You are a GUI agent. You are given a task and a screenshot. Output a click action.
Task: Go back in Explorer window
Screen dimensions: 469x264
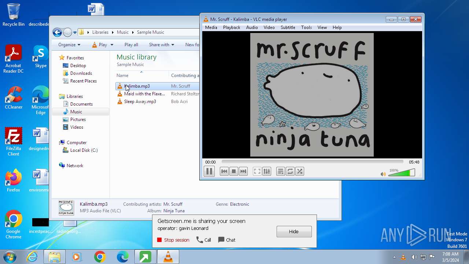[57, 32]
